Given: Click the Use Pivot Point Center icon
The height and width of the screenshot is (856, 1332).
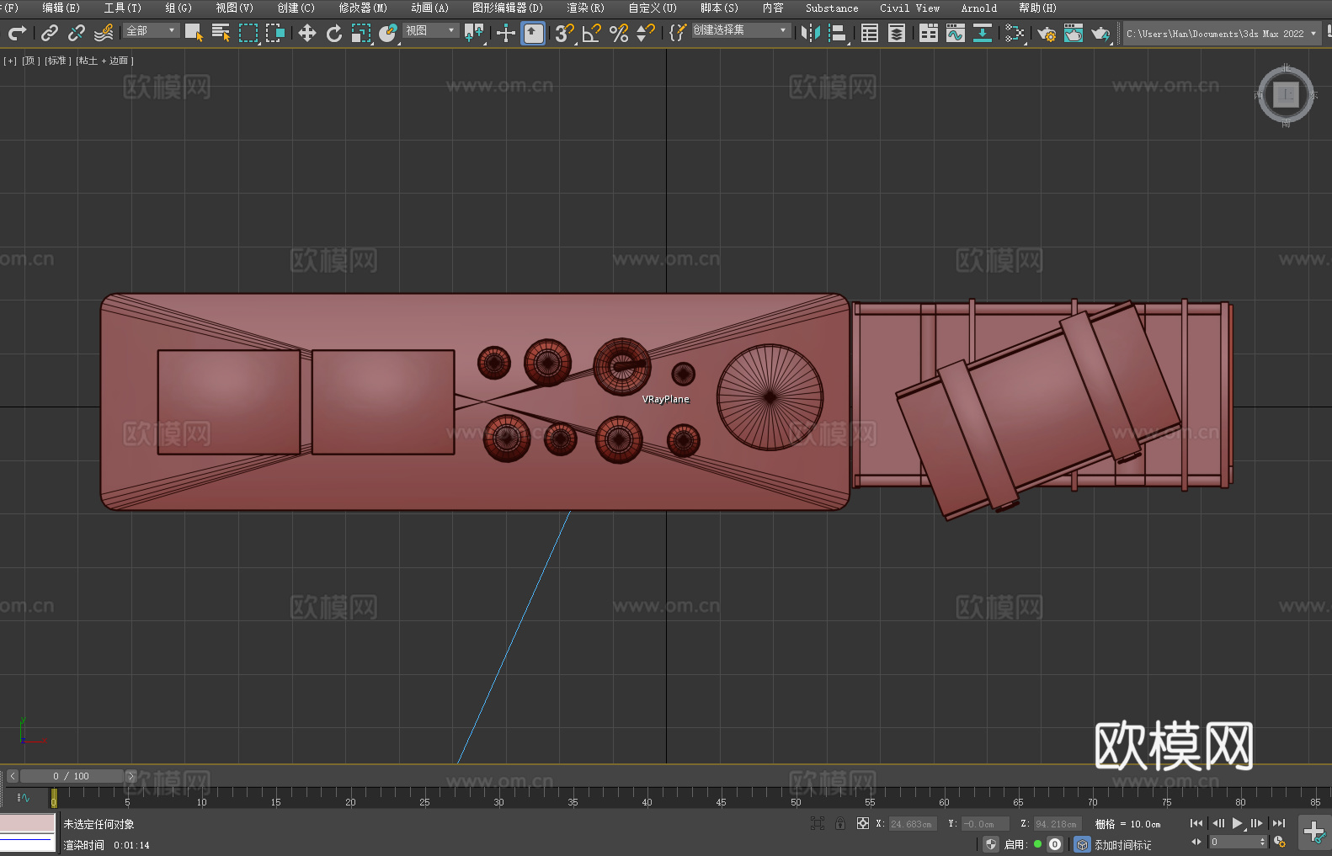Looking at the screenshot, I should [x=474, y=33].
